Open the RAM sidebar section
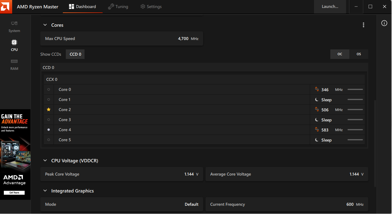This screenshot has width=392, height=214. (14, 65)
